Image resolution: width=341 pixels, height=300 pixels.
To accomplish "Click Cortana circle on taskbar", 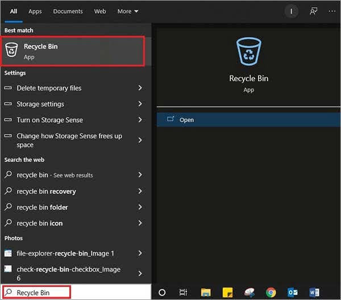I will 162,293.
